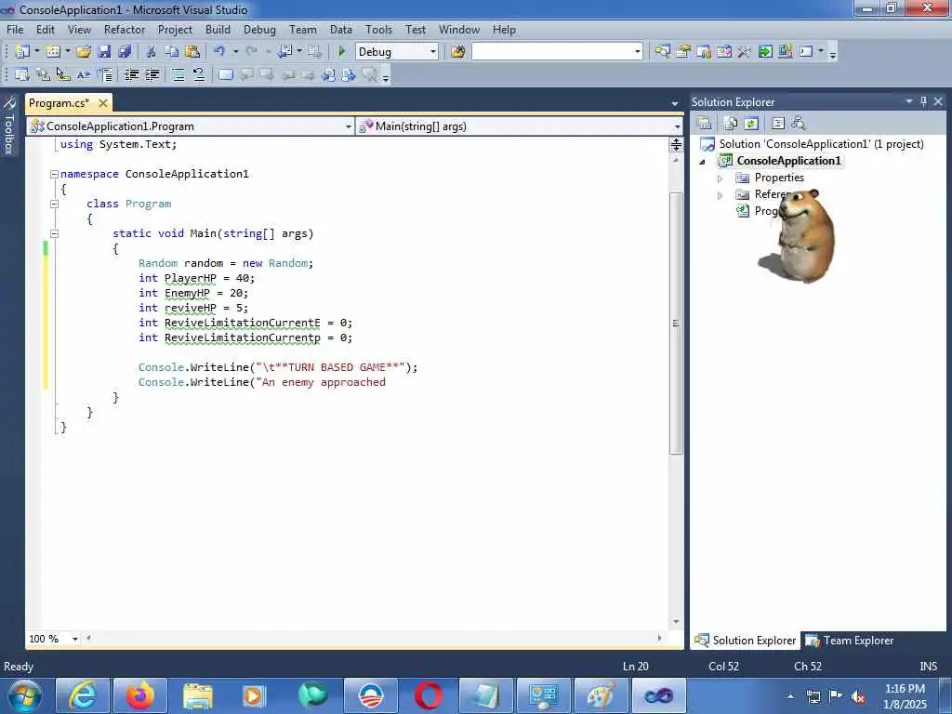The height and width of the screenshot is (714, 952).
Task: Open the Refactor menu
Action: (125, 29)
